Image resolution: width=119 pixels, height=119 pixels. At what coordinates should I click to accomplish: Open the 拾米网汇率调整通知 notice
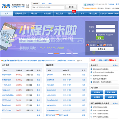tap(100, 79)
